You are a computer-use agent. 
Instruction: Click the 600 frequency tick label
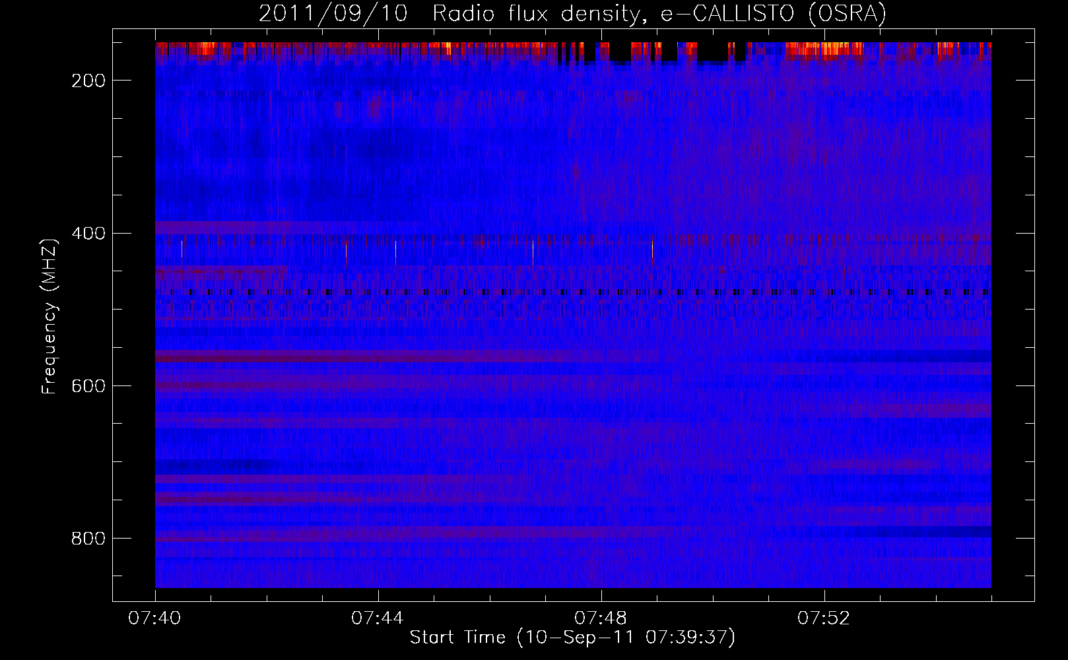point(87,386)
